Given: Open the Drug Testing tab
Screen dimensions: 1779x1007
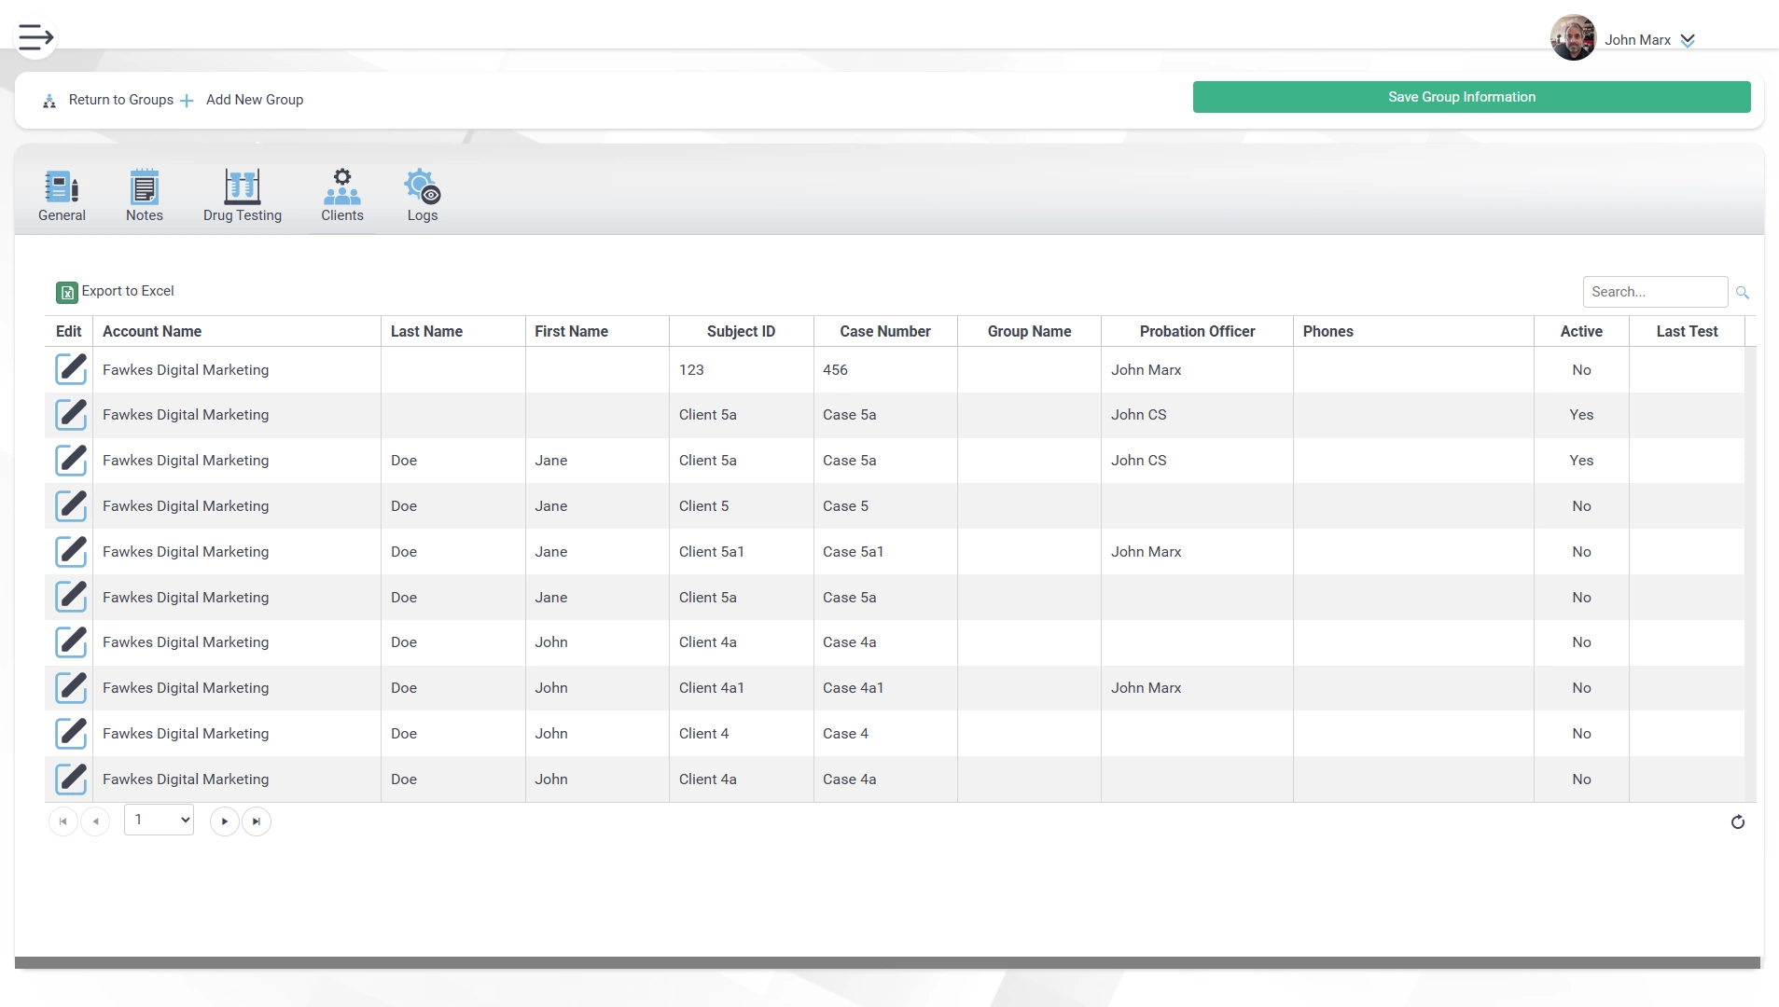Looking at the screenshot, I should pos(243,196).
